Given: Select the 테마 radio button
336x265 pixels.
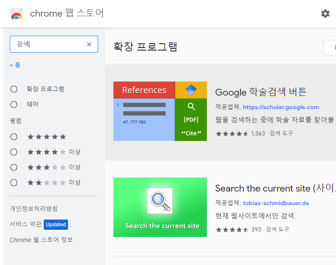Looking at the screenshot, I should [x=14, y=104].
